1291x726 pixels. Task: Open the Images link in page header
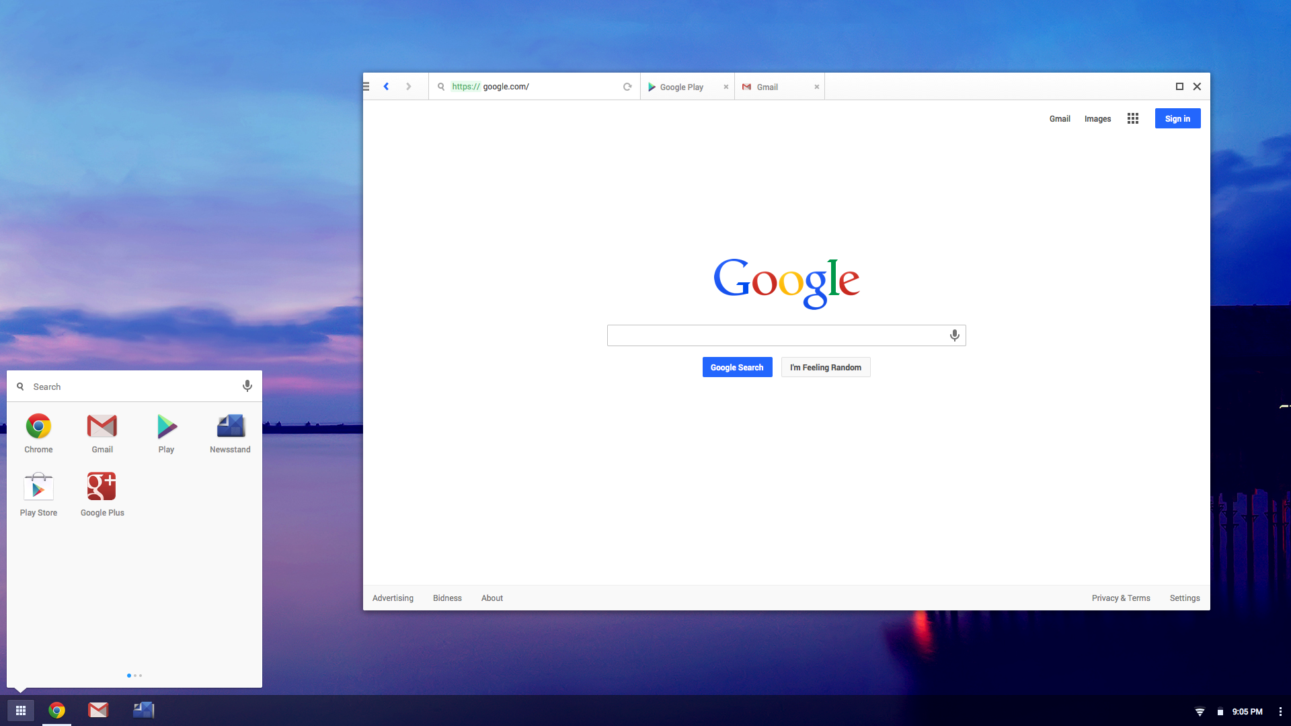point(1097,119)
